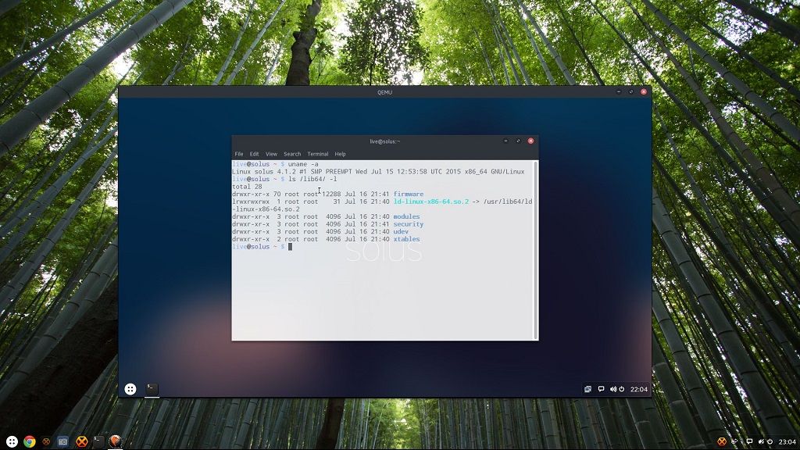Click the guest panel network display icon
Screen dimensions: 800x450
pyautogui.click(x=587, y=389)
